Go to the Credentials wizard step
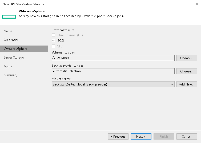The height and width of the screenshot is (143, 201). [x=11, y=40]
